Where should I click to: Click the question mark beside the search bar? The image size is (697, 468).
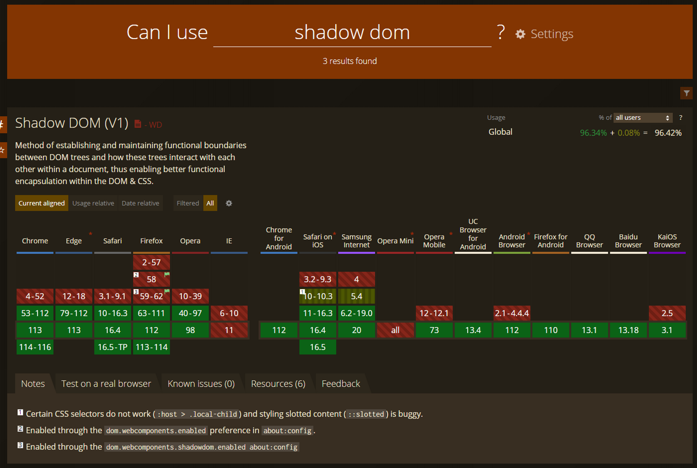point(501,33)
